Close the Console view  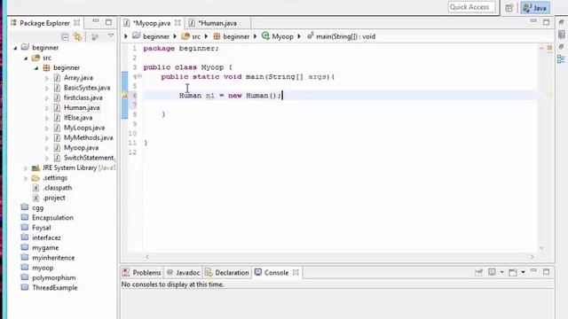(x=296, y=272)
